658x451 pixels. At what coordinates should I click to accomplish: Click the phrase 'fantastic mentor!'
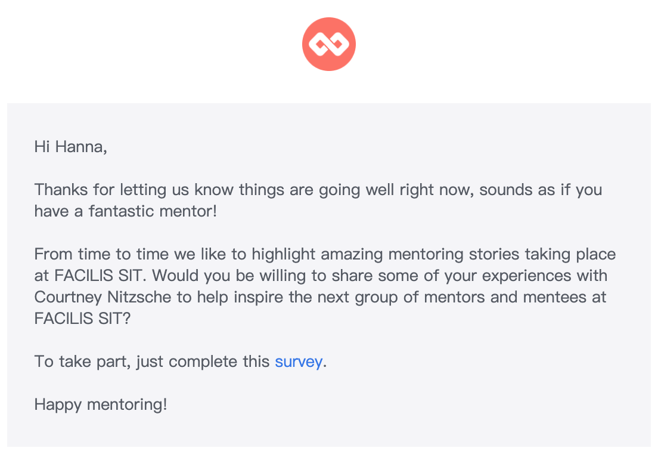pos(153,211)
